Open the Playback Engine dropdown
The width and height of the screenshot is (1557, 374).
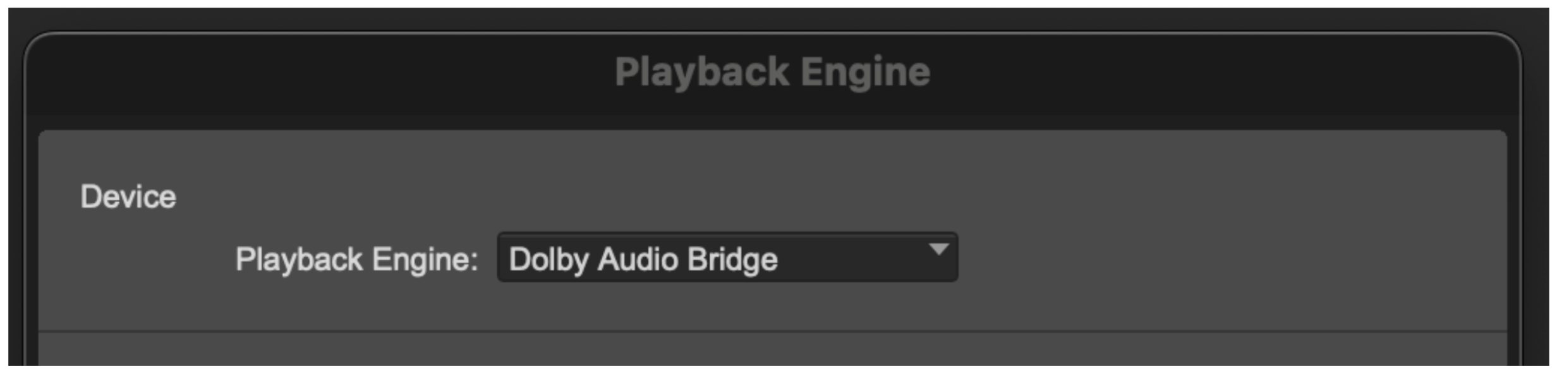pyautogui.click(x=727, y=258)
